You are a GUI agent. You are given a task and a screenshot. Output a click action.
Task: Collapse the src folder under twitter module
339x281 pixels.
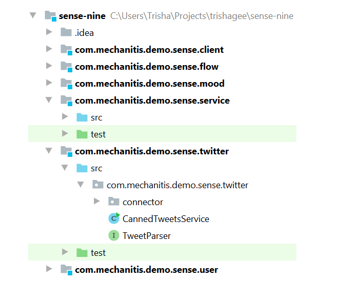pyautogui.click(x=65, y=168)
